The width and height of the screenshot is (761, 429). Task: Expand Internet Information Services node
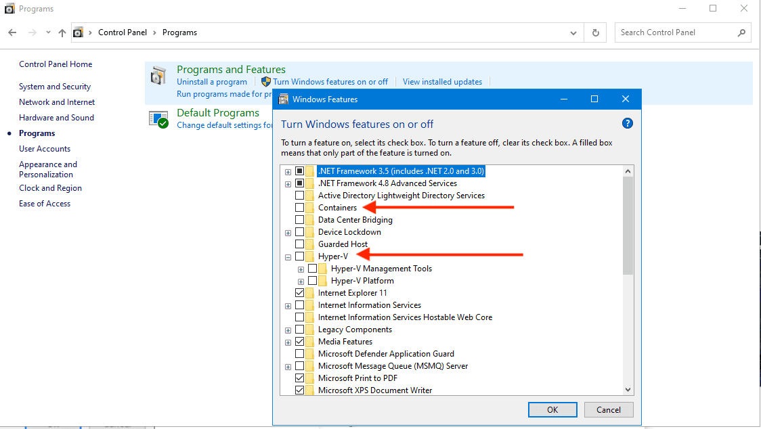(288, 307)
